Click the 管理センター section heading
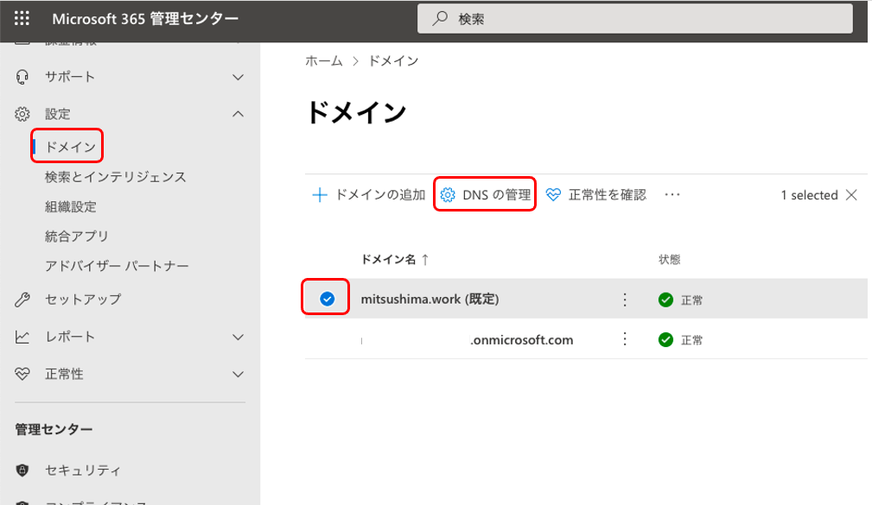Image resolution: width=872 pixels, height=505 pixels. click(54, 429)
